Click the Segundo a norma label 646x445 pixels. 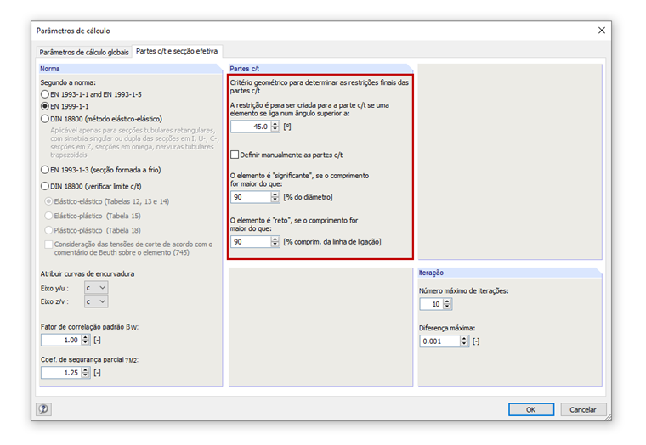tap(68, 82)
